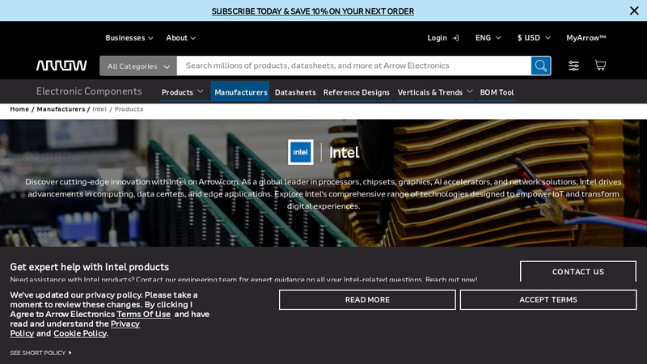Click the Products breadcrumb text
The height and width of the screenshot is (364, 647).
[x=129, y=109]
